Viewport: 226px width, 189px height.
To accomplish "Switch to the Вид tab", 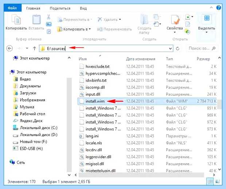I will click(83, 8).
